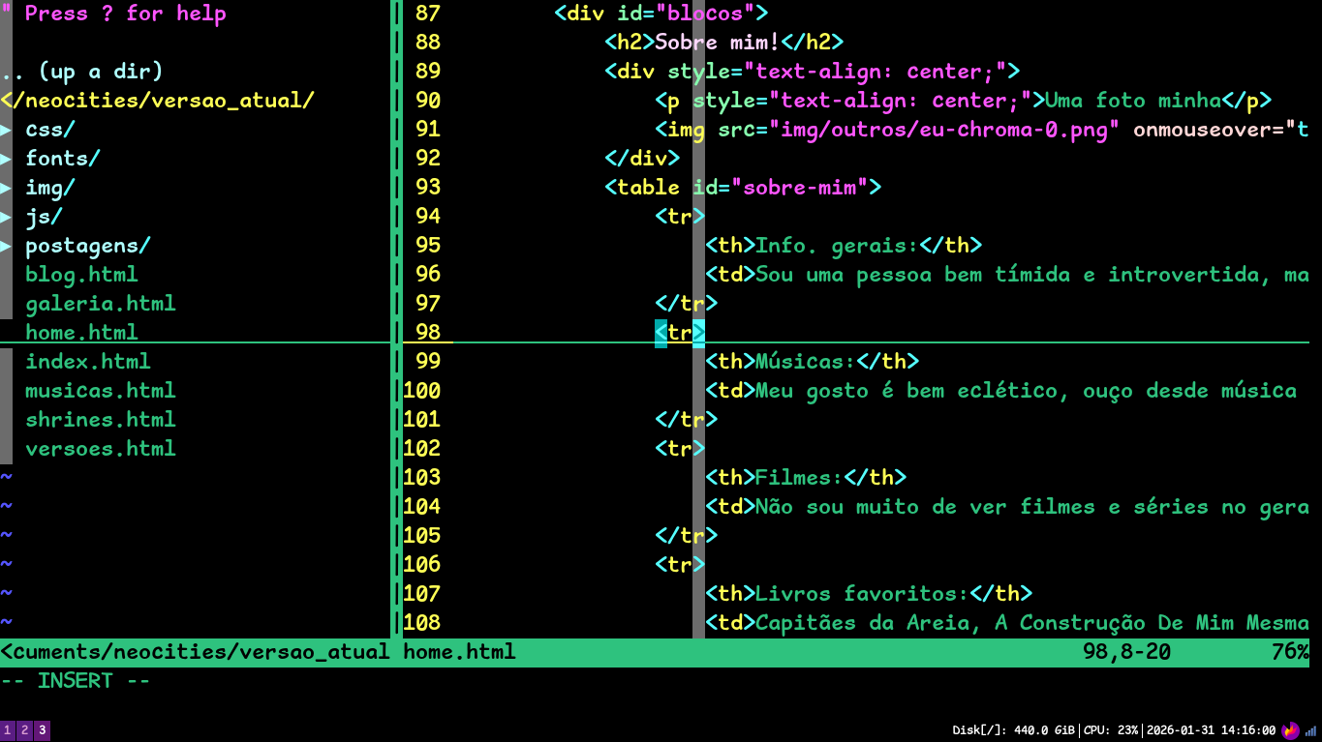Image resolution: width=1322 pixels, height=742 pixels.
Task: Click the network signal bars icon in the tray
Action: (x=1308, y=729)
